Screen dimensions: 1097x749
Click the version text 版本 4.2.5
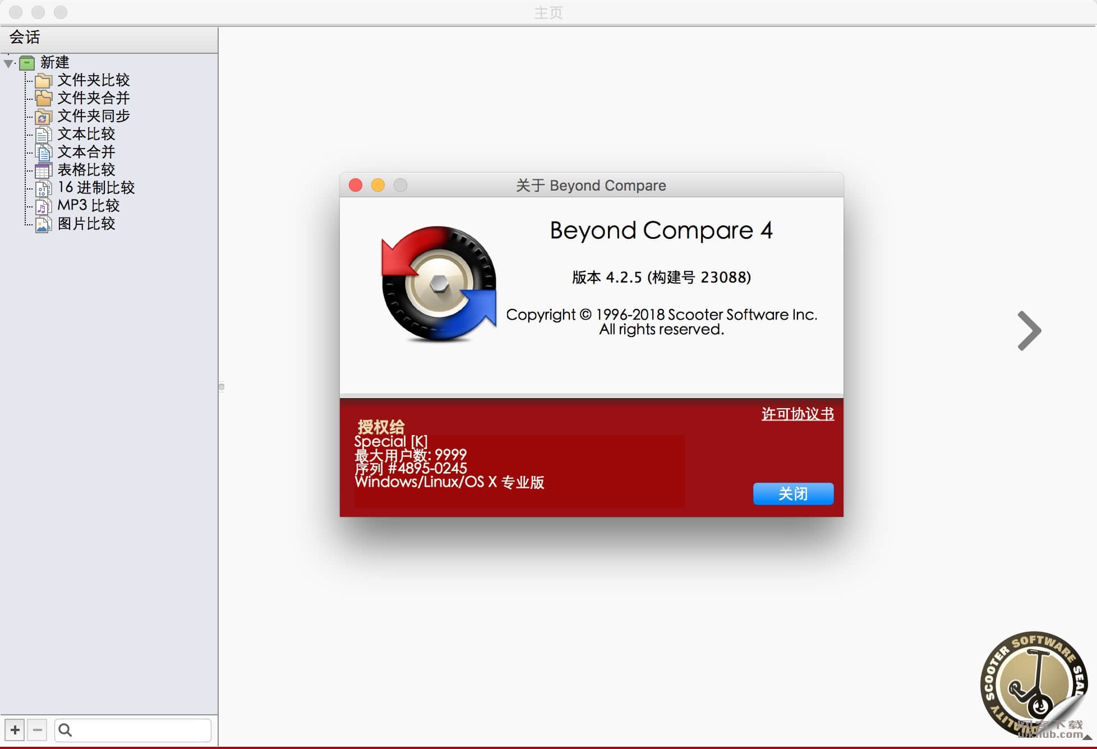[662, 278]
